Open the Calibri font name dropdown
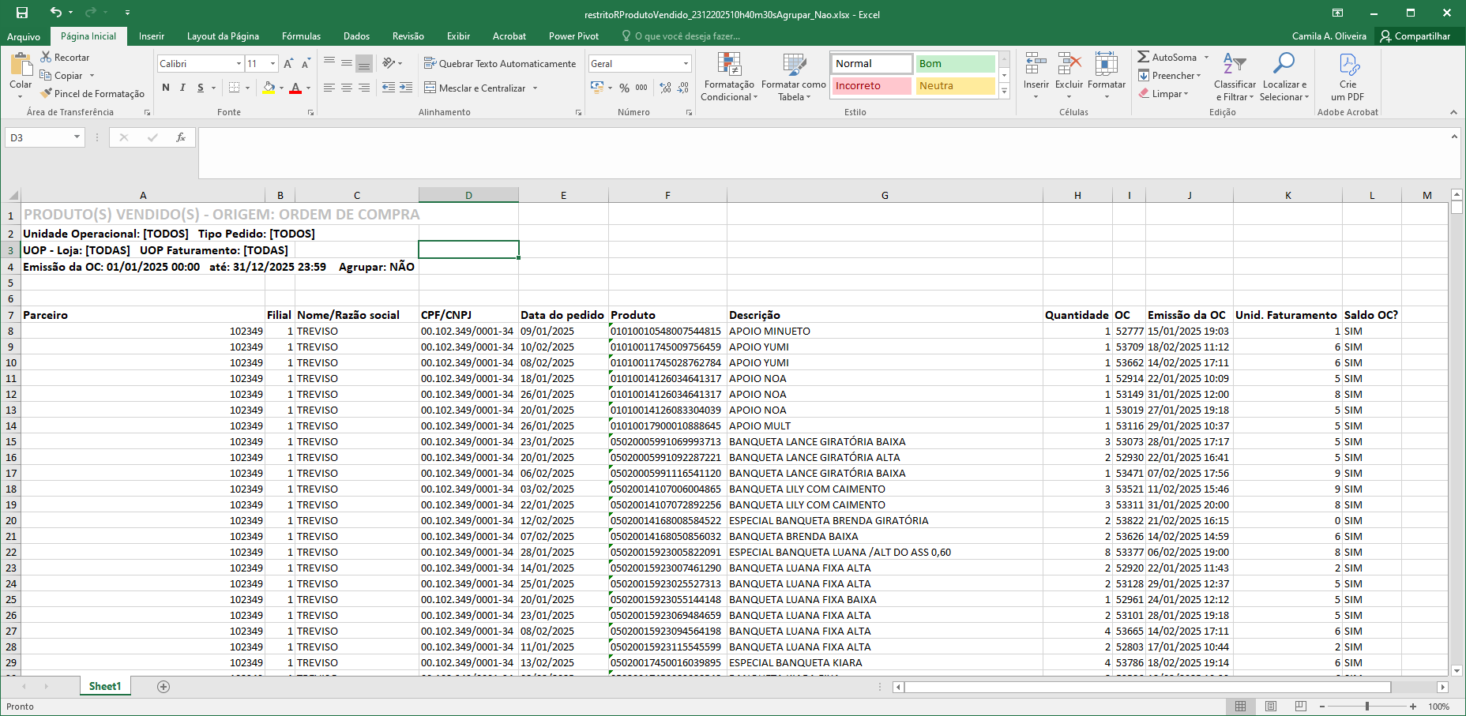 [239, 63]
